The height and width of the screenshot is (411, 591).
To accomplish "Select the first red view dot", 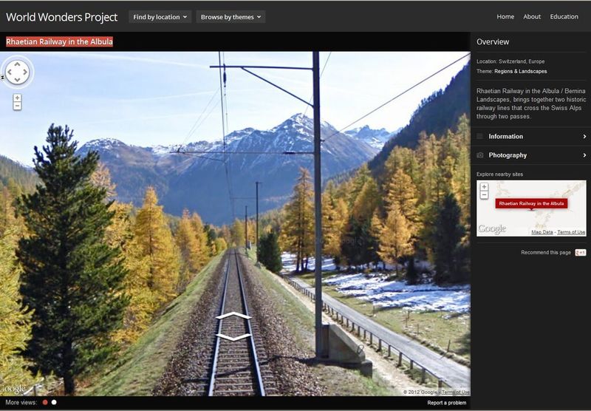I will tap(45, 402).
